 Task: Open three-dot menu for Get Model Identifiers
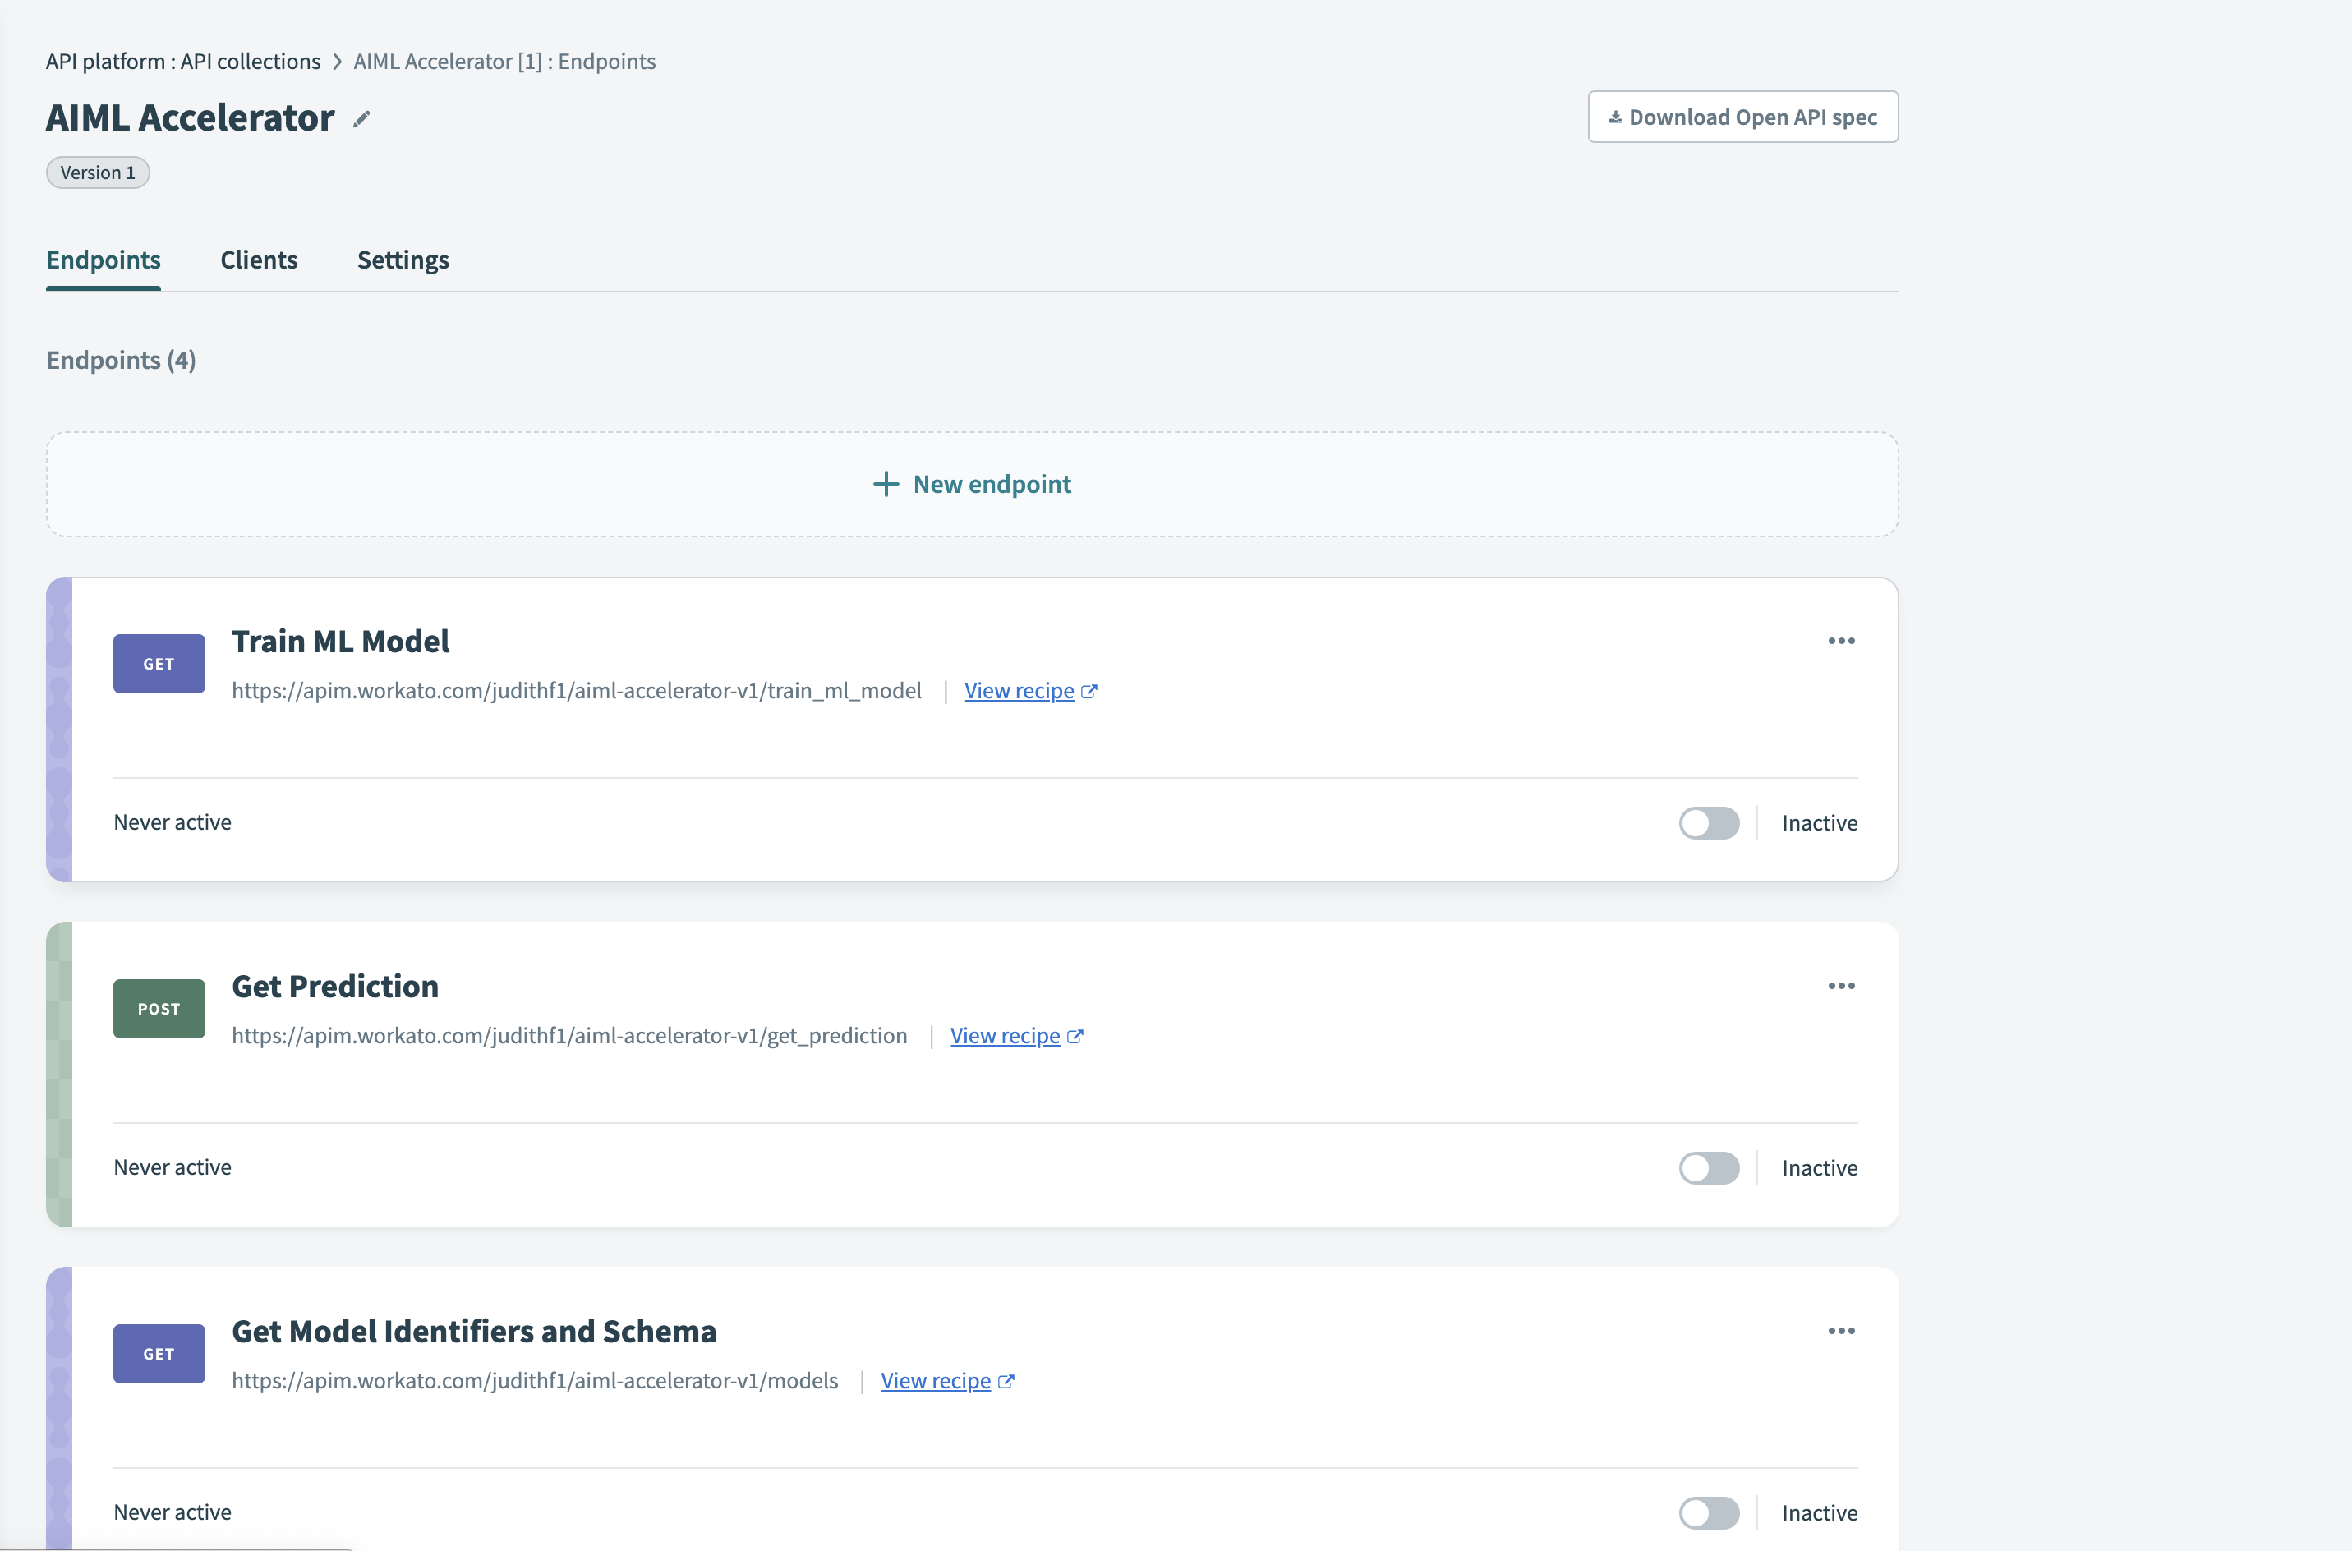[1841, 1332]
